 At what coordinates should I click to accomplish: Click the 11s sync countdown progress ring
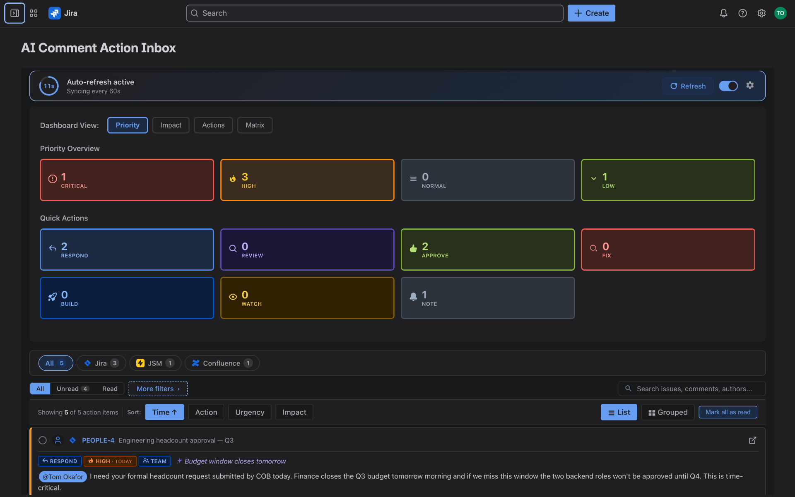pos(48,86)
